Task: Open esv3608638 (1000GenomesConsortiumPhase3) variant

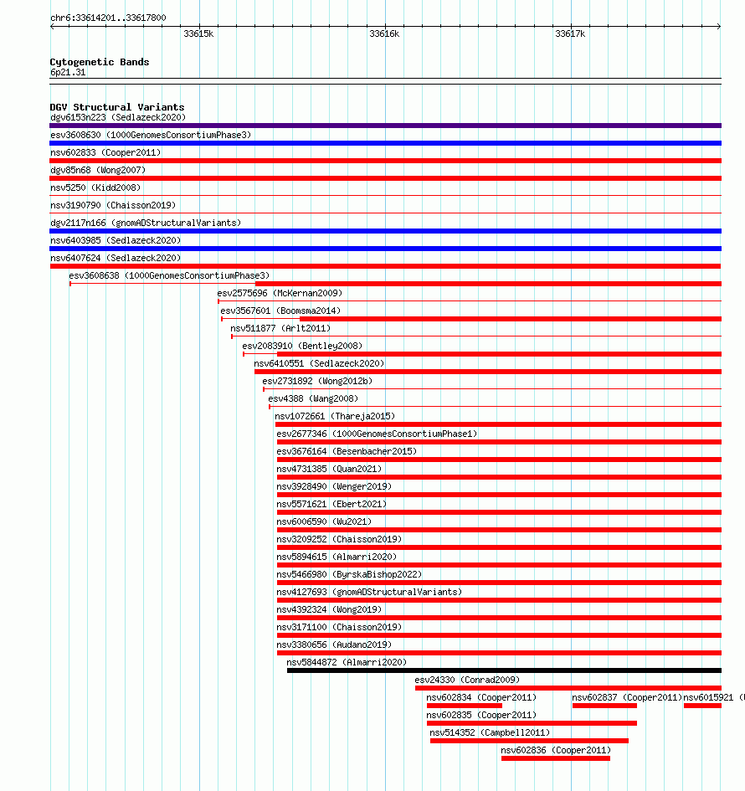Action: [169, 276]
